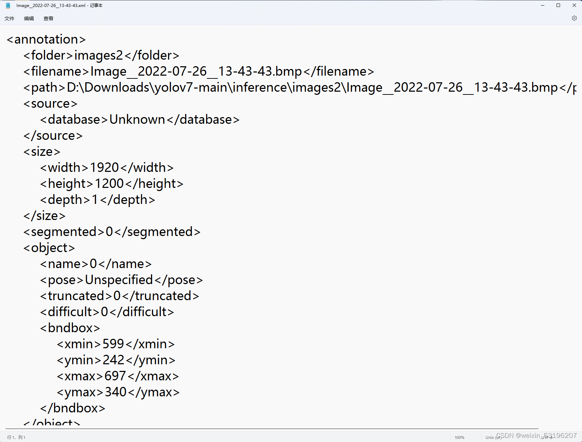Click the xmax 697 line
Viewport: 582px width, 442px height.
coord(118,376)
